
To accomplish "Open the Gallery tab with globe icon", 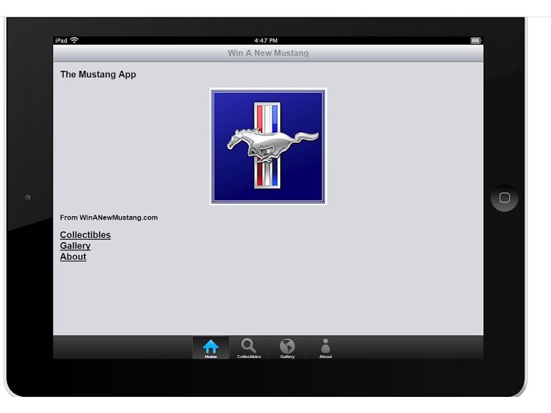I will pos(287,348).
